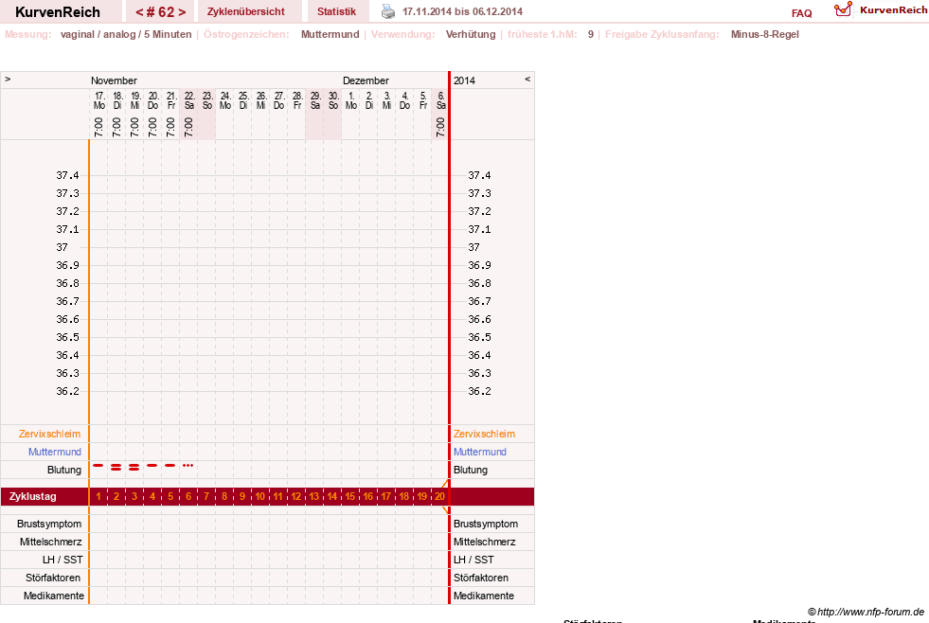Select cycle day 7 cell
929x623 pixels.
[x=206, y=496]
